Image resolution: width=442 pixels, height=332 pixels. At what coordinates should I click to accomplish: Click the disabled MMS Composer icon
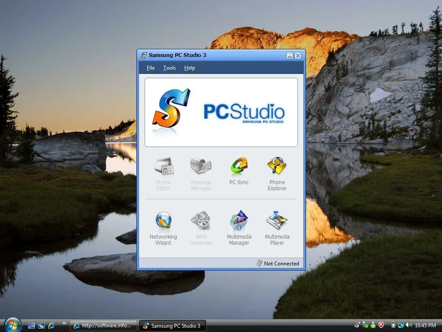click(201, 220)
